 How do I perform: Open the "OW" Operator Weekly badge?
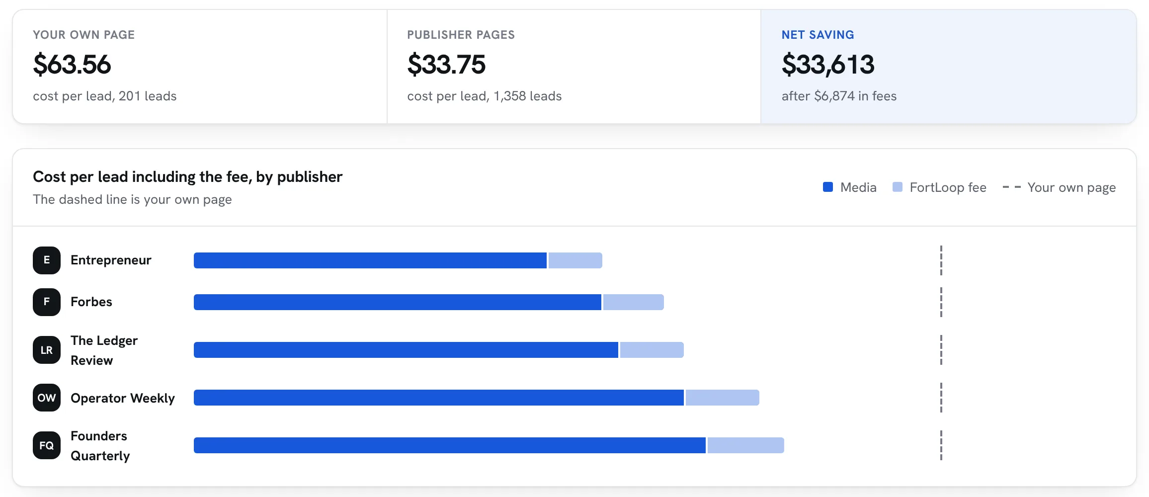[x=47, y=398]
